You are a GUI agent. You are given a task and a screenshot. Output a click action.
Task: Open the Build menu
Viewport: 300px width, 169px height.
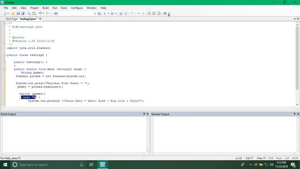coord(45,8)
